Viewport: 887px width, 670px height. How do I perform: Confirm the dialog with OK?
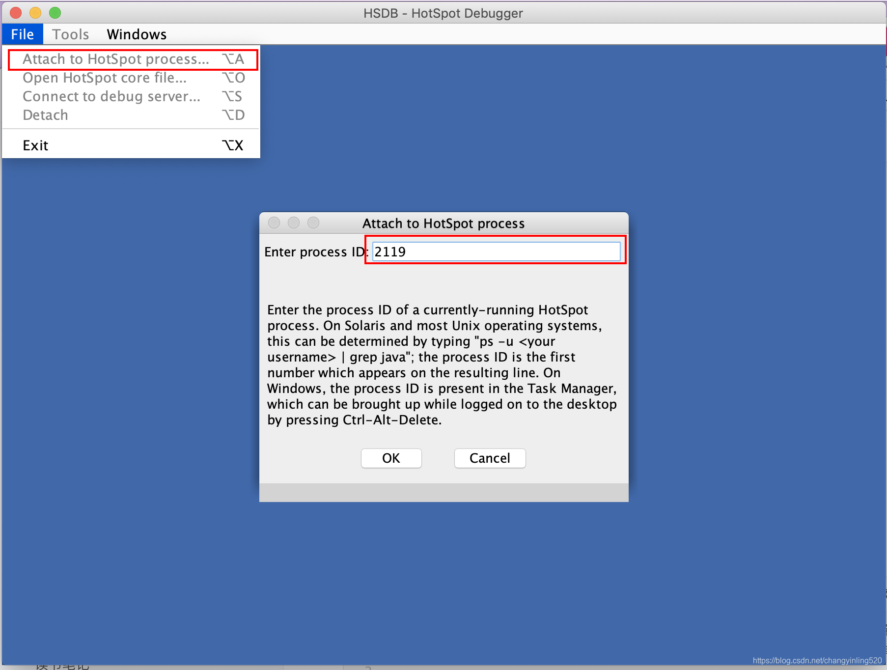pos(391,458)
